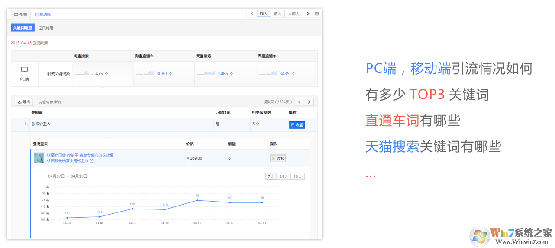Switch to the PC端 tab
This screenshot has height=248, width=555.
tap(20, 14)
